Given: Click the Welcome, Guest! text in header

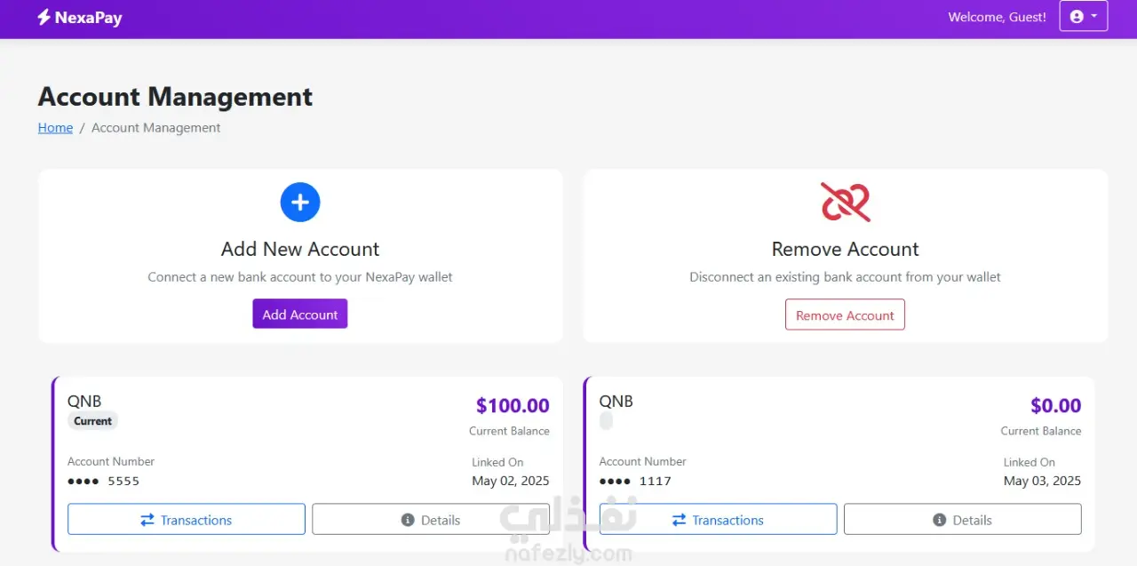Looking at the screenshot, I should tap(997, 17).
